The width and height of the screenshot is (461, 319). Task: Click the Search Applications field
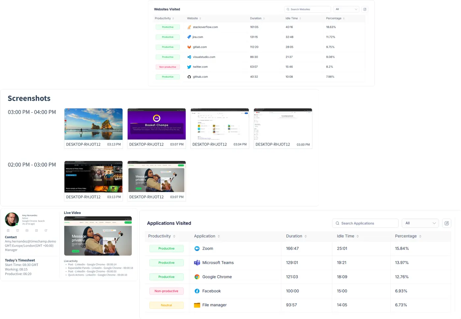tap(365, 223)
